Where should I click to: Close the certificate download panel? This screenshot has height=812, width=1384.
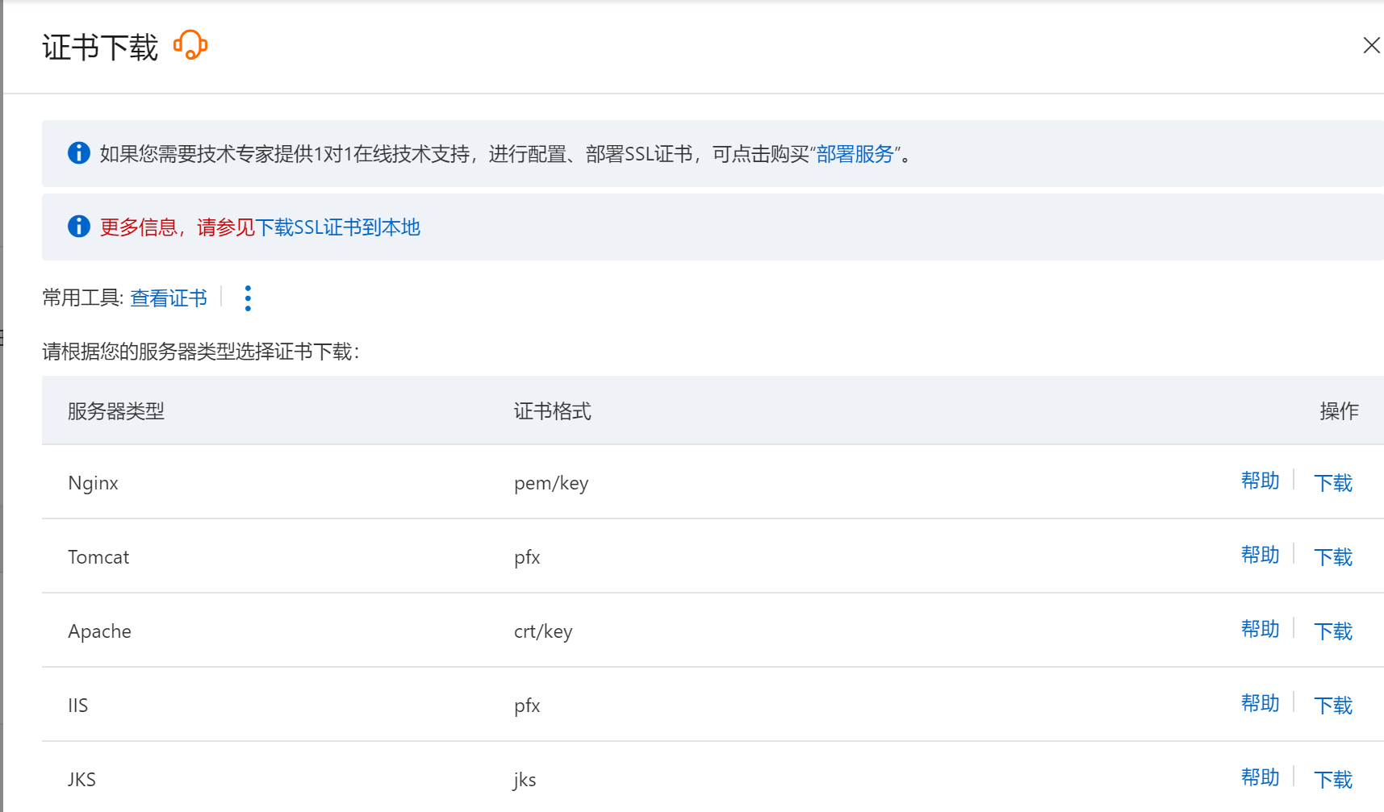(x=1371, y=45)
